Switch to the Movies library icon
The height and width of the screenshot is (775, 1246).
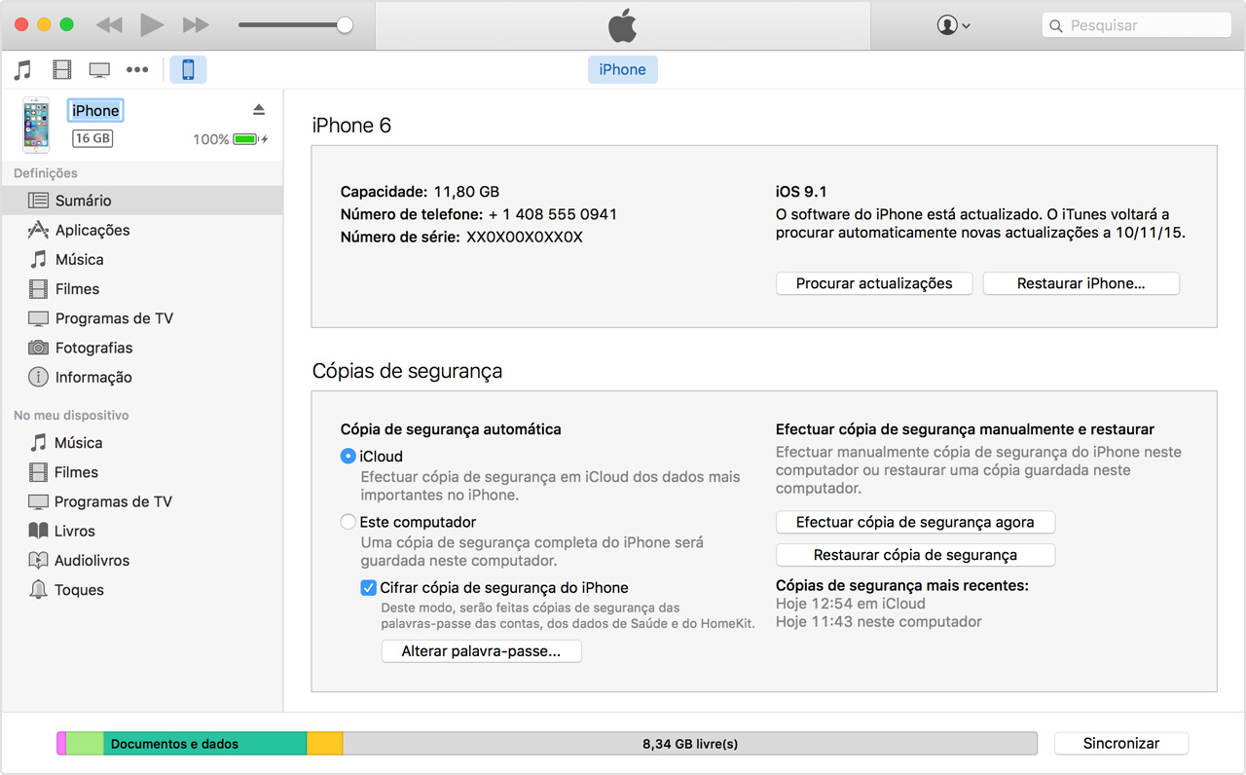pyautogui.click(x=62, y=70)
